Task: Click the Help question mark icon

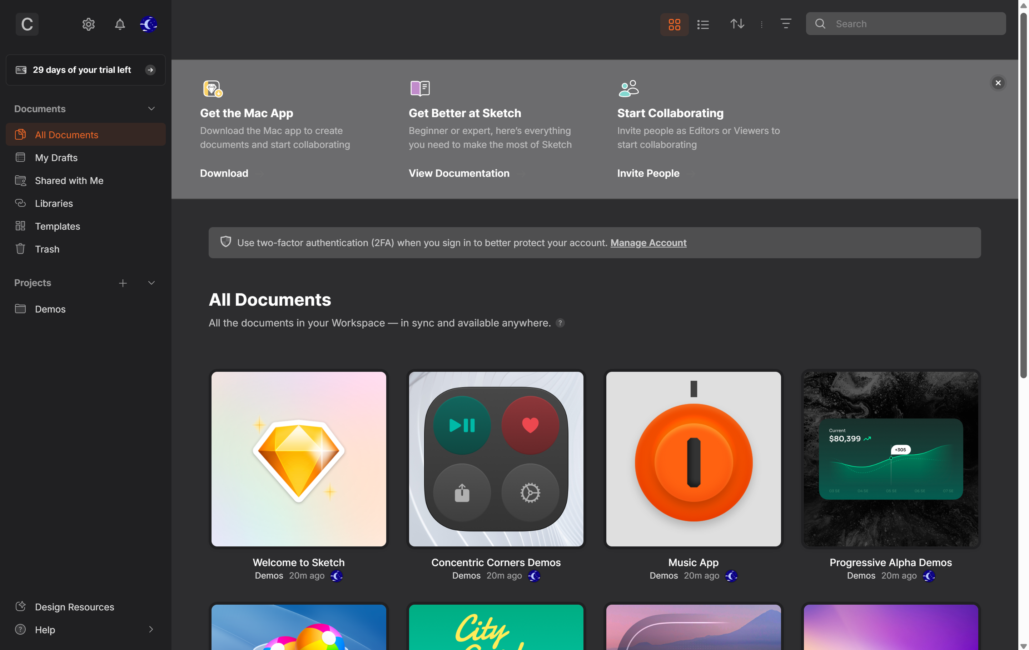Action: pos(20,629)
